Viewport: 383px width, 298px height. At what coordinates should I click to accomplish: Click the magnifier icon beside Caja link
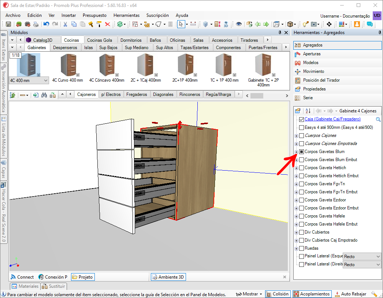click(x=378, y=119)
